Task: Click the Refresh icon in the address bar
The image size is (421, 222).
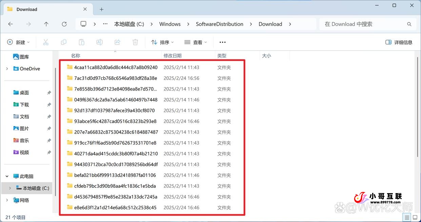Action: pos(64,24)
